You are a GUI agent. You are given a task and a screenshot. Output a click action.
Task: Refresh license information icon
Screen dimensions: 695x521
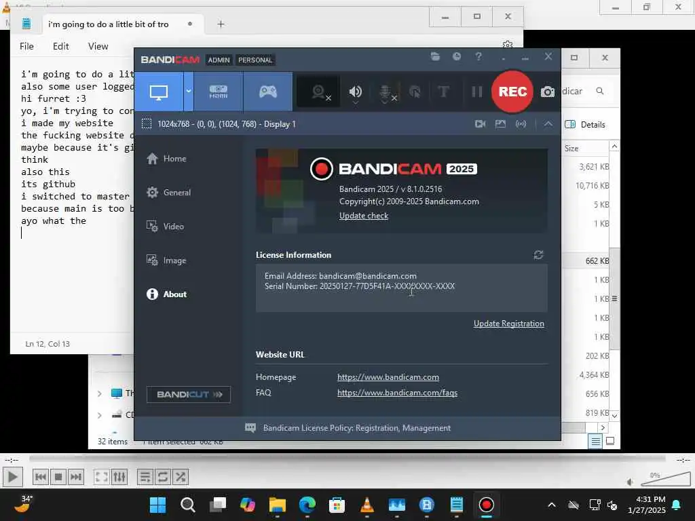click(538, 255)
